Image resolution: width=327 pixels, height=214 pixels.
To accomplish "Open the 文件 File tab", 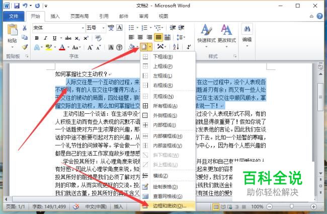I will (x=14, y=16).
